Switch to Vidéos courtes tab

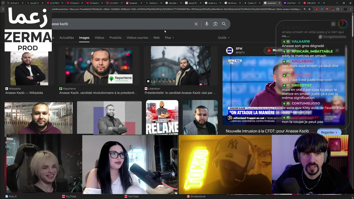tap(137, 38)
